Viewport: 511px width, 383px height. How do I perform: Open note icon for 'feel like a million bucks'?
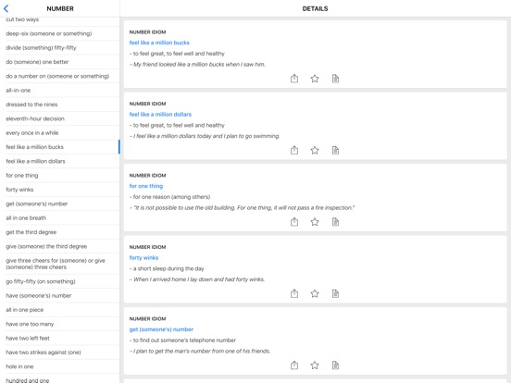(x=335, y=79)
